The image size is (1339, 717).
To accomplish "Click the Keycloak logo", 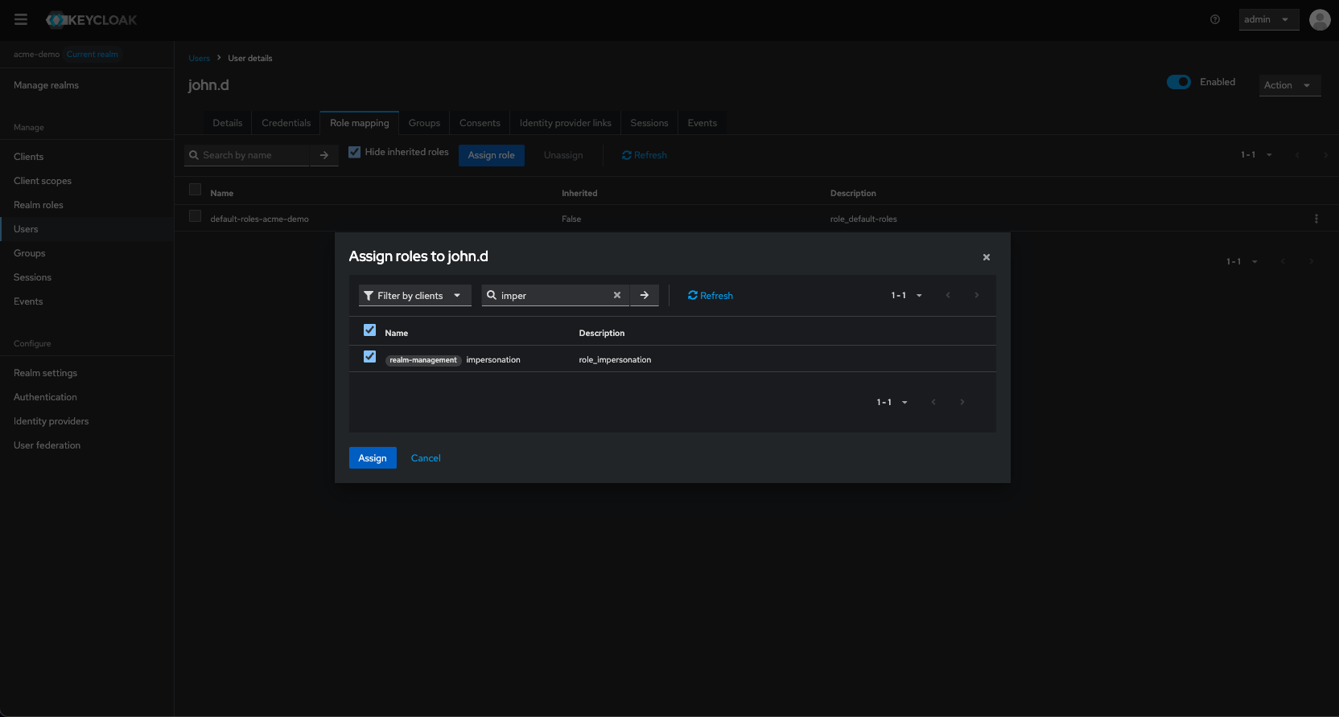I will tap(91, 20).
